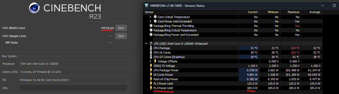Image resolution: width=339 pixels, height=94 pixels.
Task: Click Package/Ring Critical Temperature status icon
Action: point(151,30)
